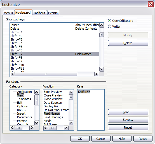Select Field Shadings in Function list
The image size is (155, 144).
tap(53, 117)
